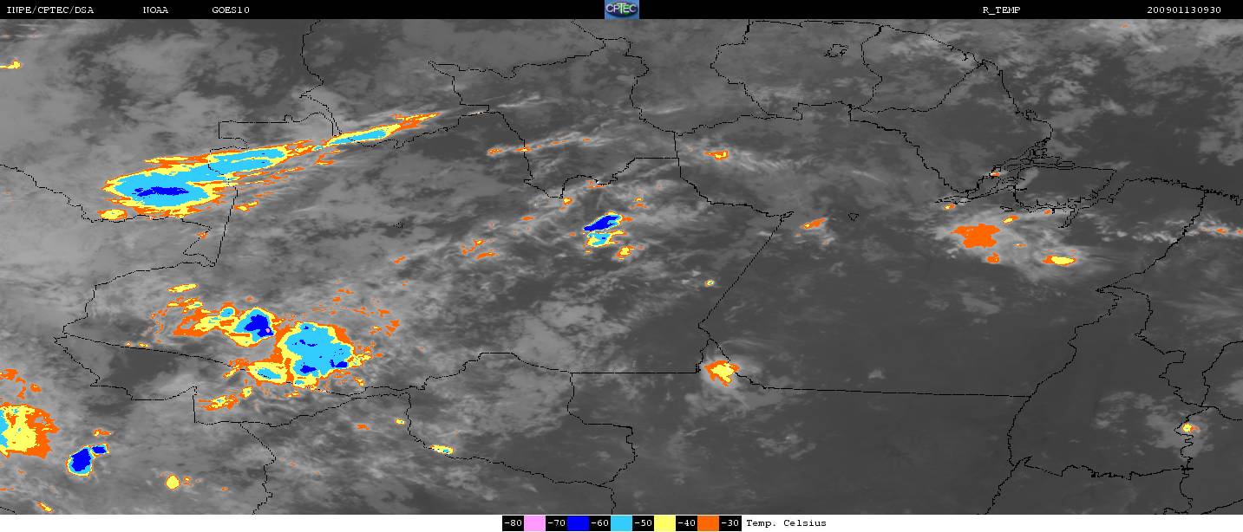Click the NOAA label in the header
1243x532 pixels.
(155, 10)
